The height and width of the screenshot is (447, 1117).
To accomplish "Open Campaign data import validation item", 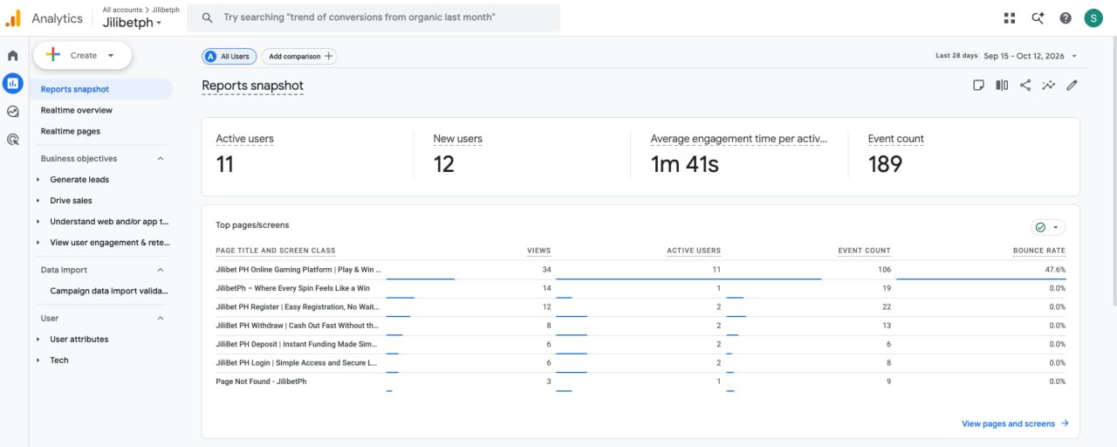I will coord(109,291).
